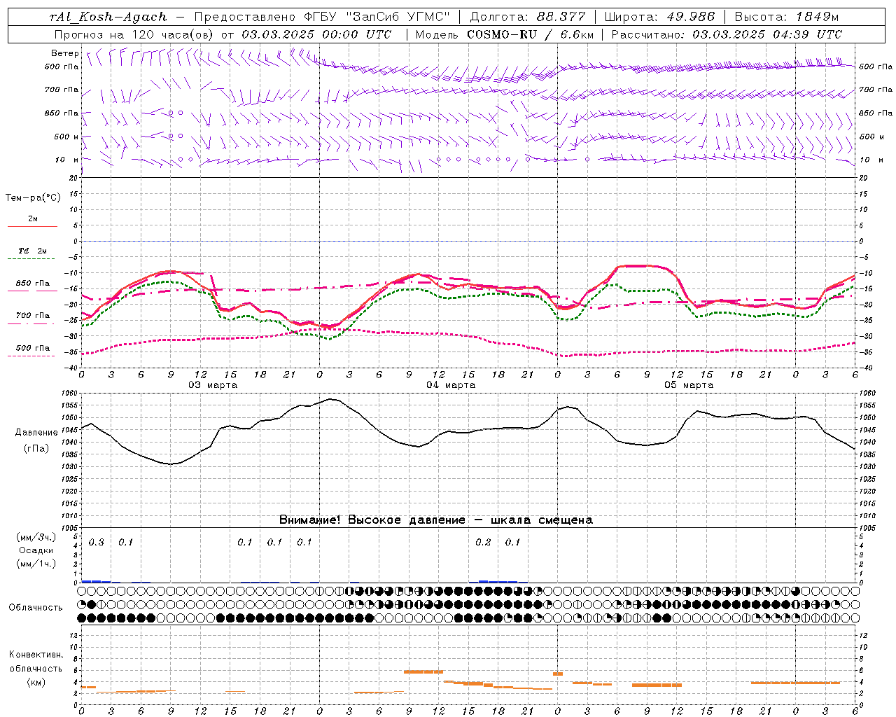Select the Высота: 1849м header field
Screen dimensions: 896x717
click(x=786, y=17)
